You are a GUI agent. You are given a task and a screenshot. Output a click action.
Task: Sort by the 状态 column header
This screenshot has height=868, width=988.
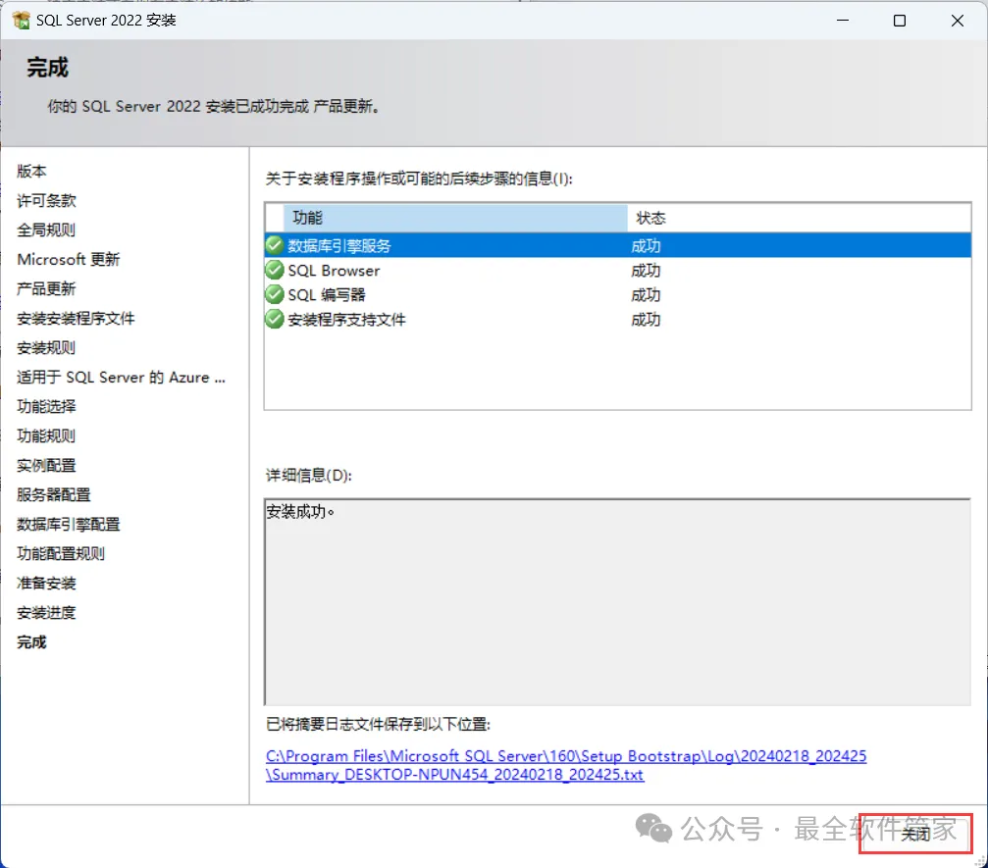click(799, 218)
